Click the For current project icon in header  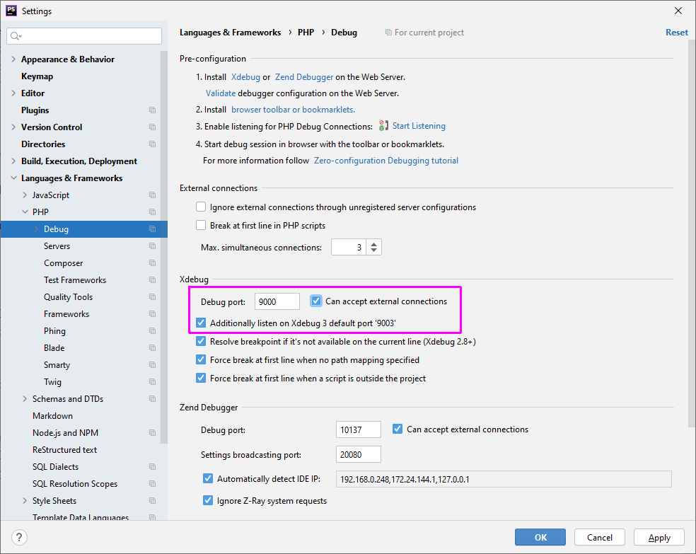[388, 33]
